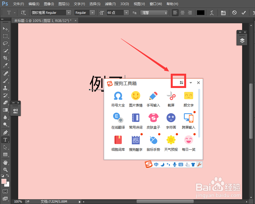Toggle Sogou punctuation mode
This screenshot has height=204, width=255.
(168, 164)
